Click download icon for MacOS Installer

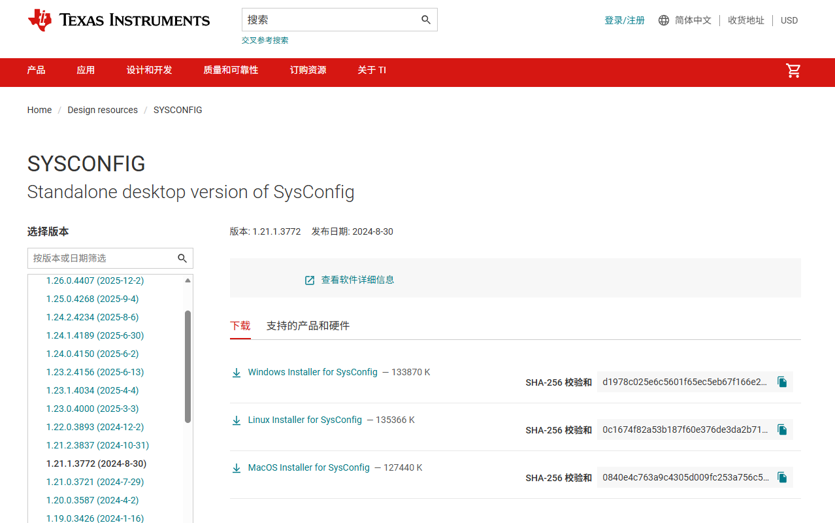click(x=237, y=468)
